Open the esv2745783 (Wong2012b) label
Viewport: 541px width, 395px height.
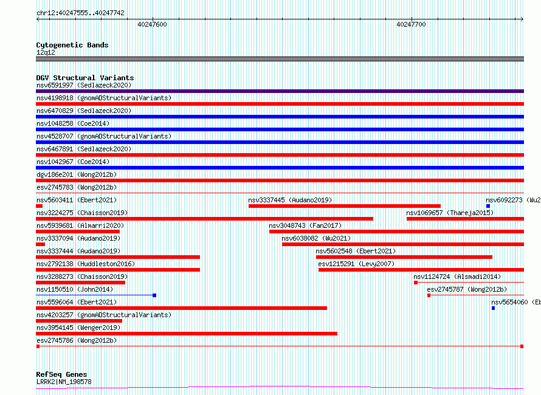(77, 187)
